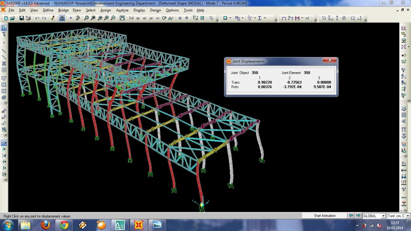Image resolution: width=411 pixels, height=231 pixels.
Task: Click Start Animation button
Action: pyautogui.click(x=325, y=215)
